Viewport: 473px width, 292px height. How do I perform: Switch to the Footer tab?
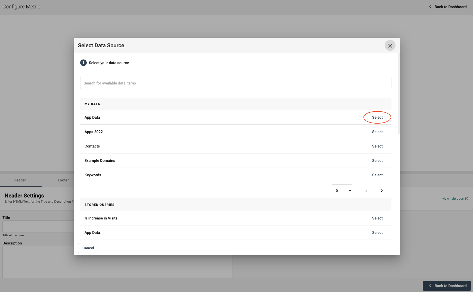pyautogui.click(x=63, y=180)
